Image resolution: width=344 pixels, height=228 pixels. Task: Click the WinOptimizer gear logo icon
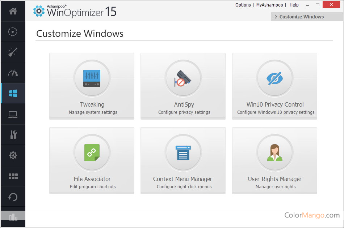click(39, 11)
